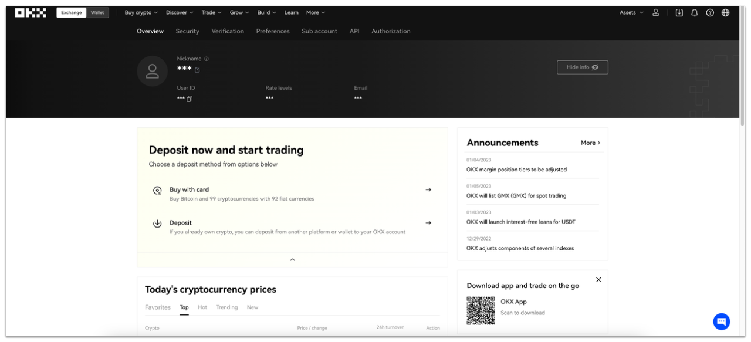
Task: Expand the Assets dropdown
Action: (631, 13)
